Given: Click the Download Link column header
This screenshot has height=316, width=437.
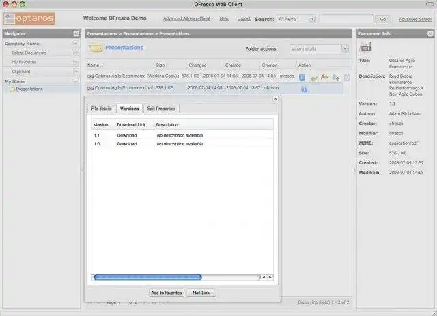Looking at the screenshot, I should tap(131, 125).
